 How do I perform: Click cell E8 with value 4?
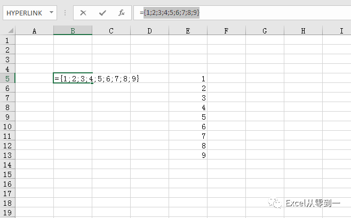[x=188, y=107]
